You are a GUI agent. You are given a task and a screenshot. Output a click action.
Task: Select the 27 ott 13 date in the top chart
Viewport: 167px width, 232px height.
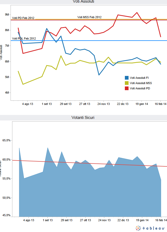pos(85,104)
